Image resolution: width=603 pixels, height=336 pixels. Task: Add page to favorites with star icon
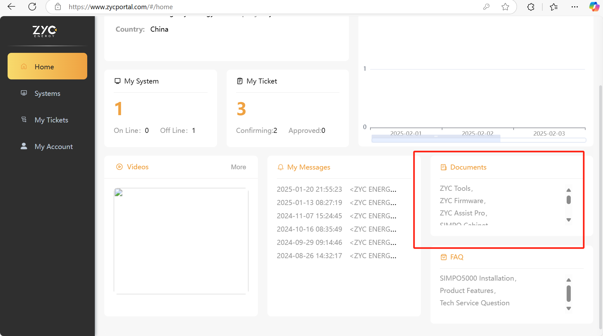(505, 7)
